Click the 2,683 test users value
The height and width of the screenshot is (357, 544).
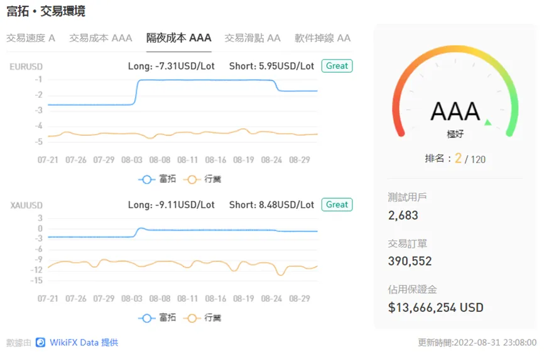[x=403, y=215]
